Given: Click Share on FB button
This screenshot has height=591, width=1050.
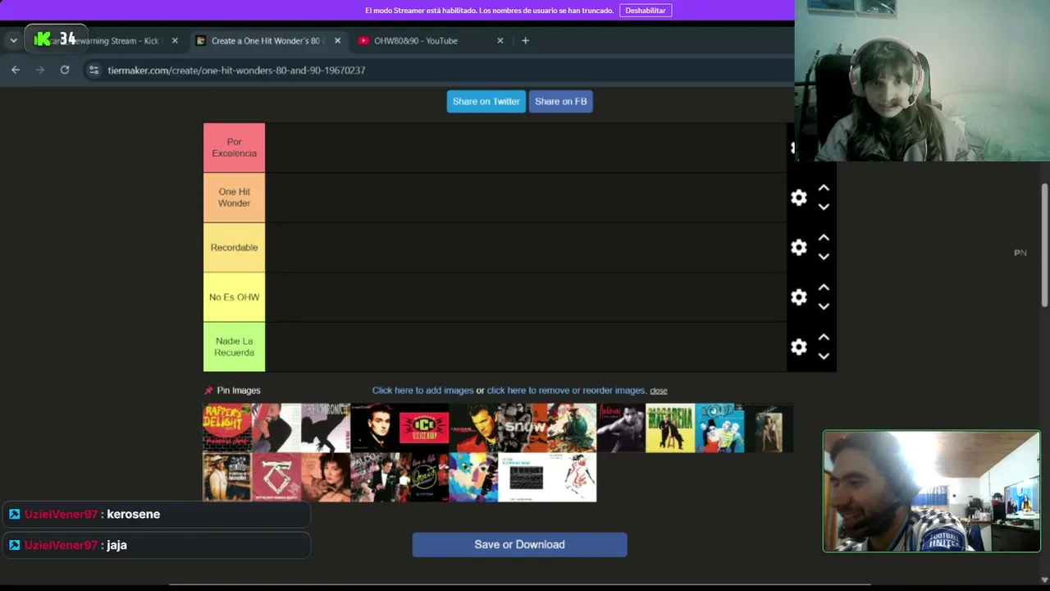Looking at the screenshot, I should [561, 102].
